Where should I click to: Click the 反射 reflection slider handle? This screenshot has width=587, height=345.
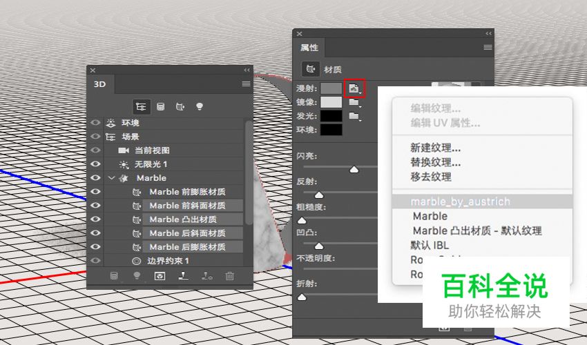[x=318, y=195]
